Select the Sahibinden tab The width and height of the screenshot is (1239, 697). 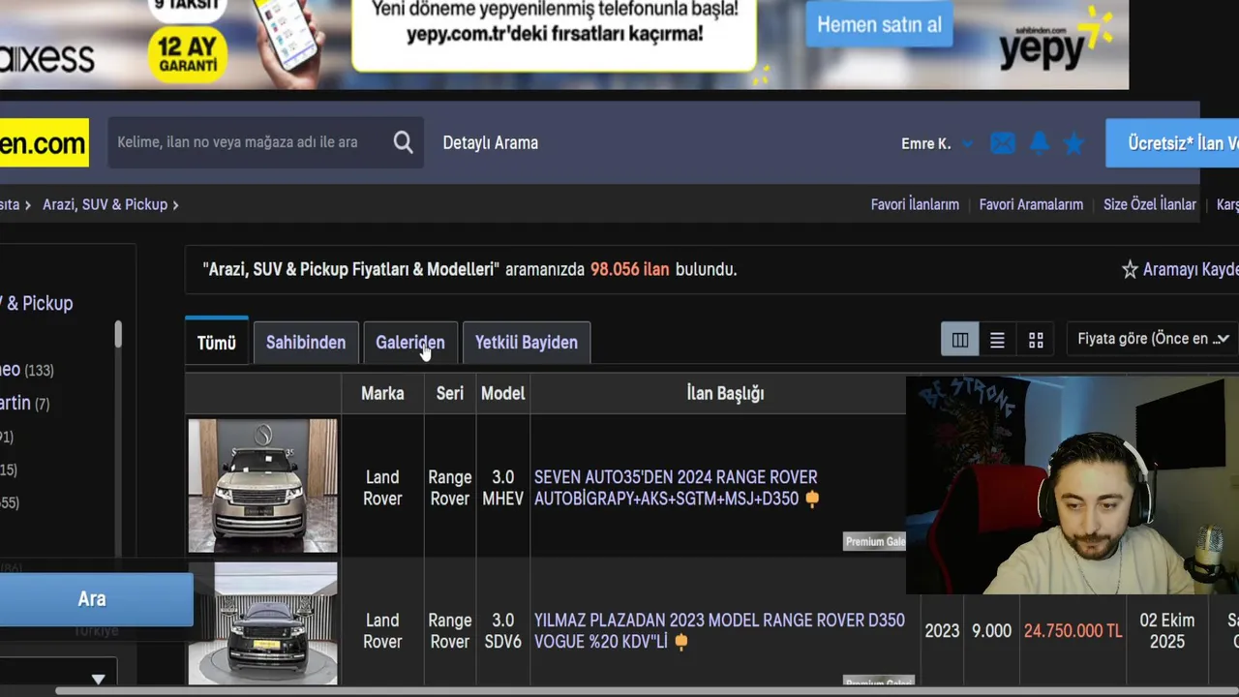(x=306, y=343)
